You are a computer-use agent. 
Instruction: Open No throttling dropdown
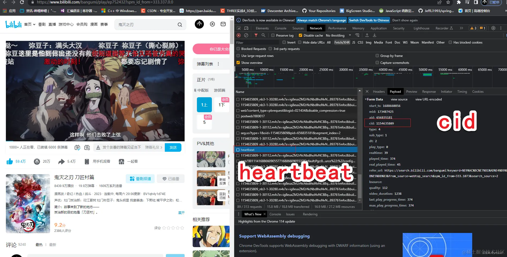click(338, 35)
